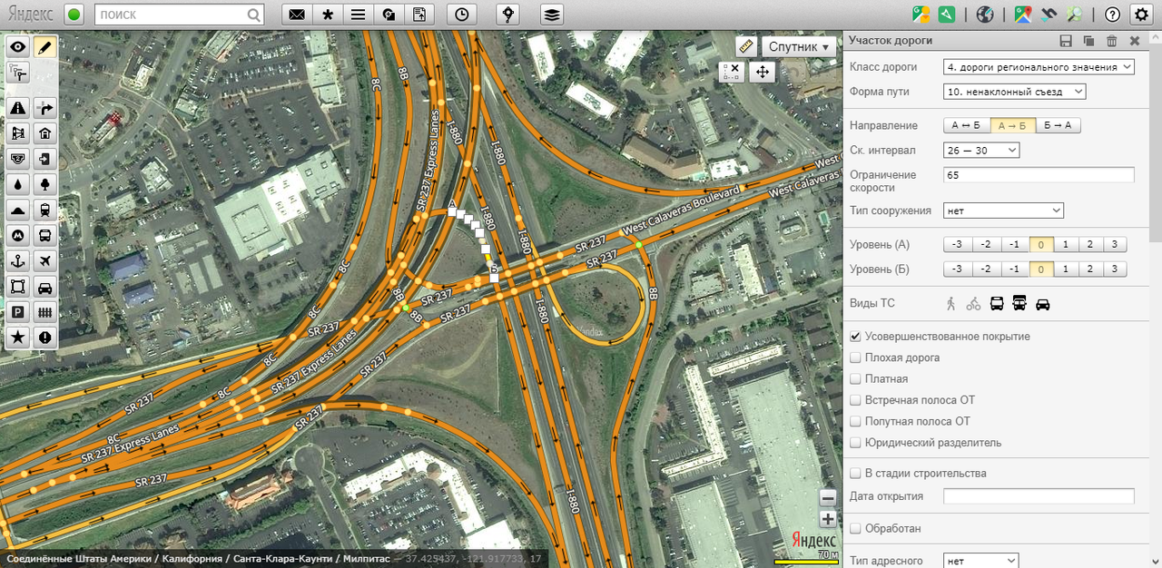This screenshot has width=1162, height=568.
Task: Toggle the eye view mode tool
Action: click(x=17, y=46)
